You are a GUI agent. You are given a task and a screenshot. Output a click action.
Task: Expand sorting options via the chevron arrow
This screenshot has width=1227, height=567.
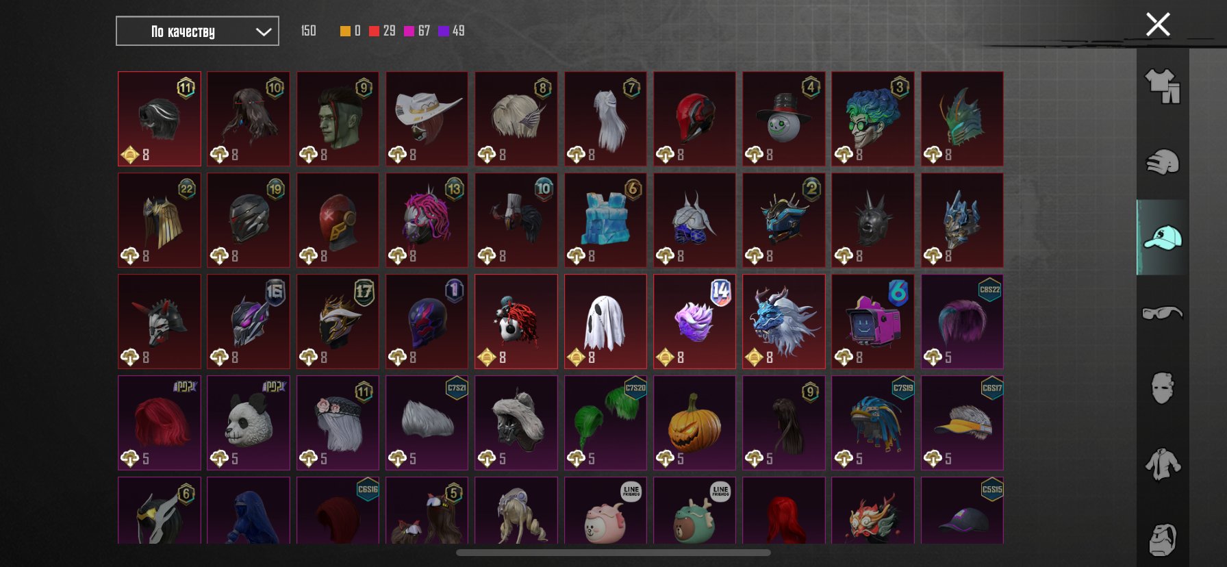pos(264,32)
